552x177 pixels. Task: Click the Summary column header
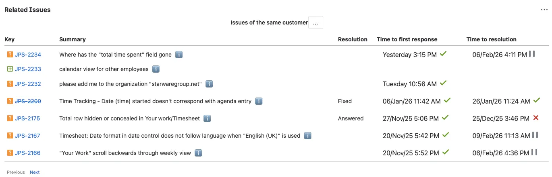pos(73,39)
